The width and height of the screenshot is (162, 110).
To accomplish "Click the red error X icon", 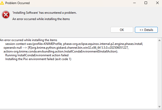I will click(x=6, y=15).
